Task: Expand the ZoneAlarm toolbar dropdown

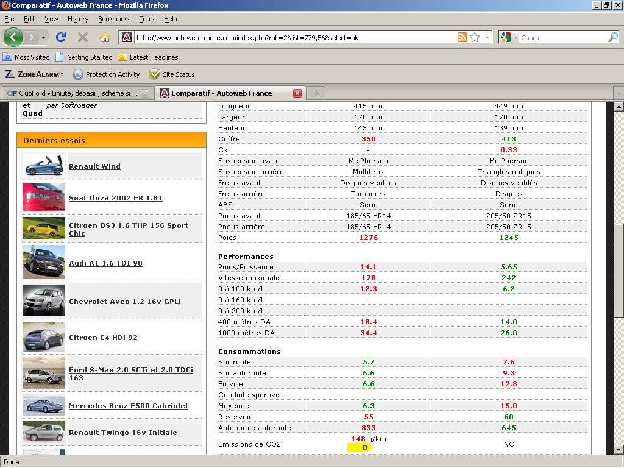Action: (61, 74)
